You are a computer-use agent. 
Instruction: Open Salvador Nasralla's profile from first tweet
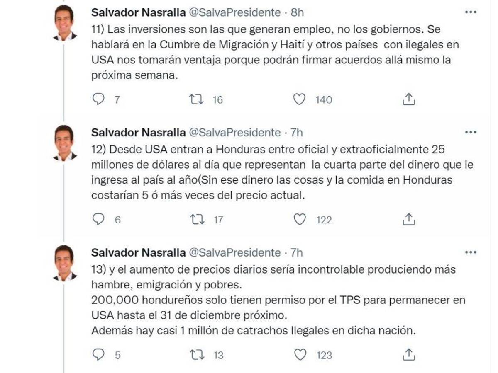tap(138, 12)
